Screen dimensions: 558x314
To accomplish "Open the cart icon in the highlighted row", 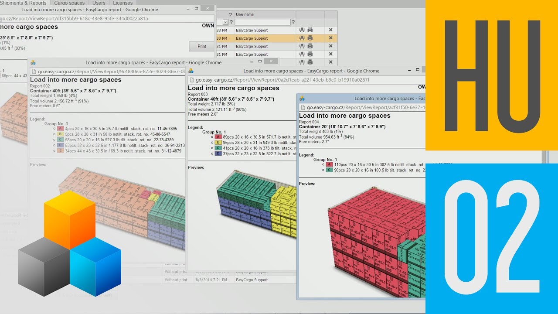I will (x=302, y=38).
